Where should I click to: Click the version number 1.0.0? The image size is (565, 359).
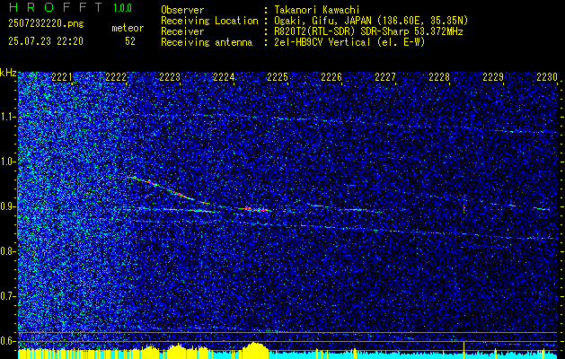122,8
